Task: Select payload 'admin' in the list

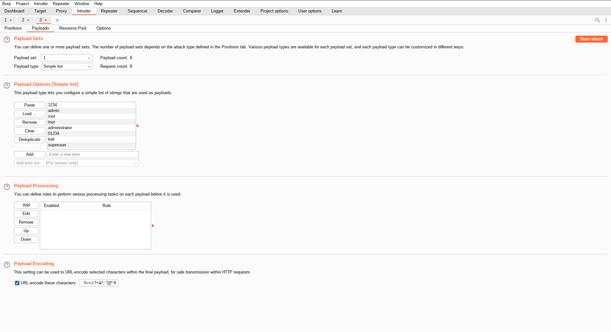Action: tap(91, 111)
